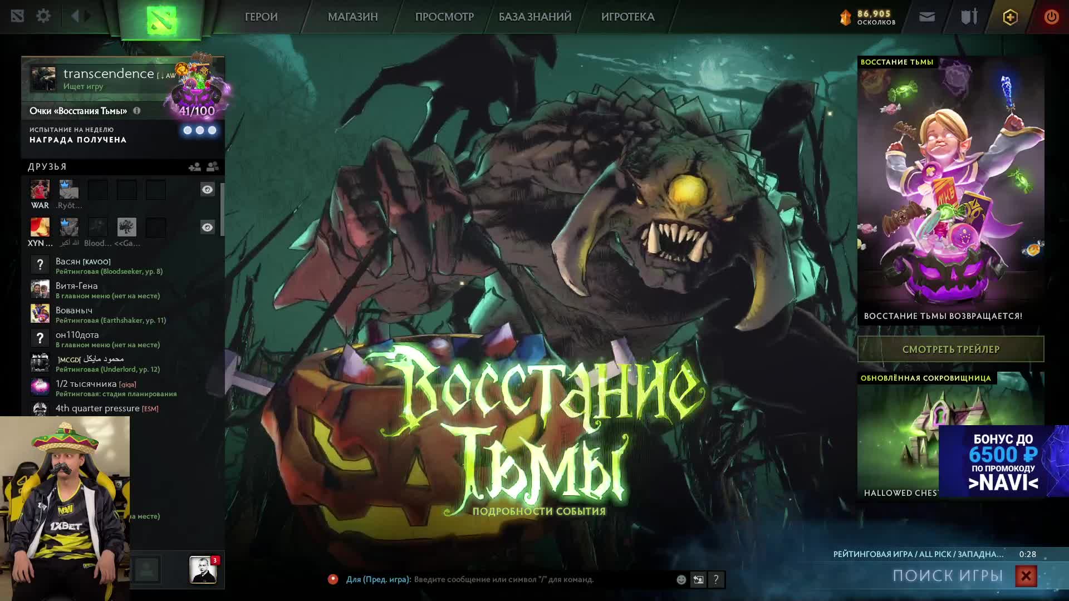The image size is (1069, 601).
Task: Click Васян friend question-mark avatar
Action: (x=40, y=265)
